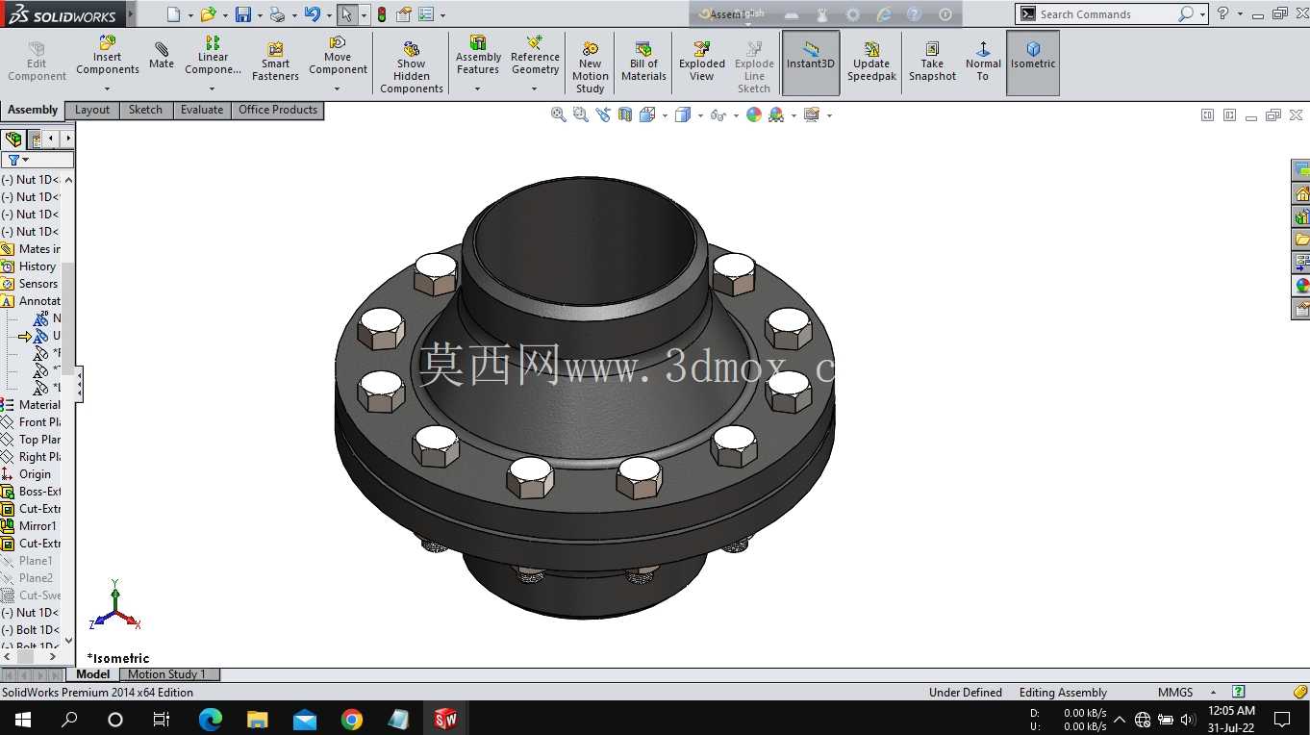Image resolution: width=1310 pixels, height=735 pixels.
Task: Click Edit Appearance color ball icon
Action: click(x=754, y=114)
